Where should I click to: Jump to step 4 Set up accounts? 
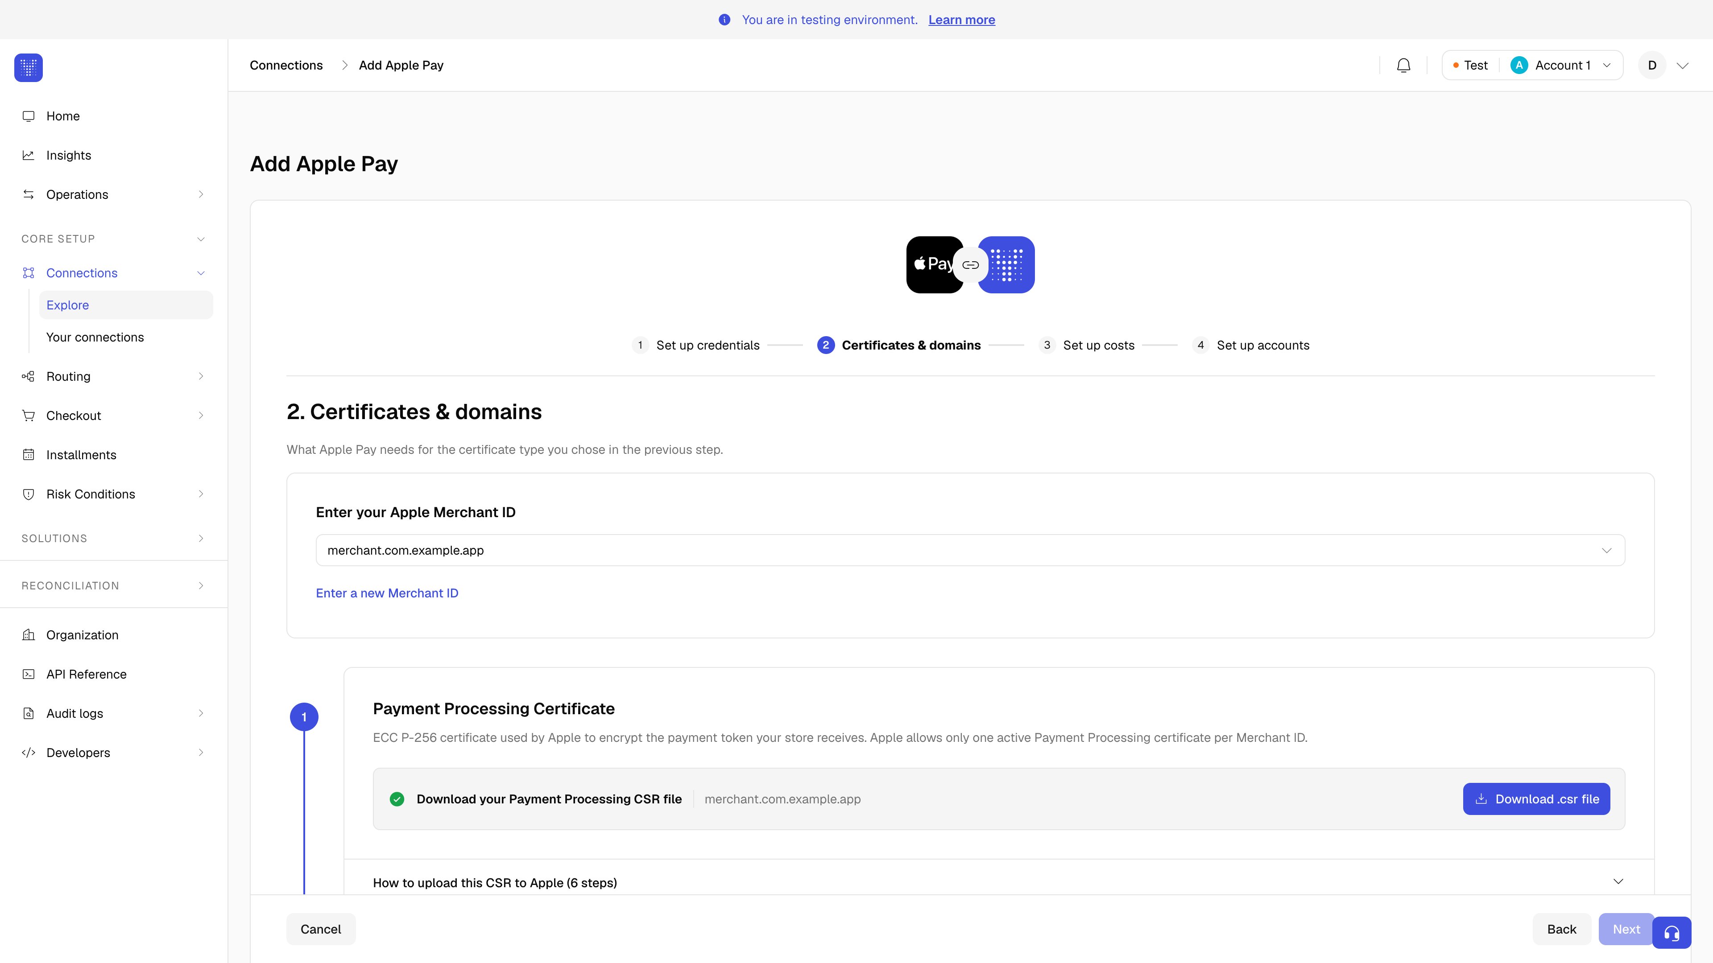[1251, 346]
